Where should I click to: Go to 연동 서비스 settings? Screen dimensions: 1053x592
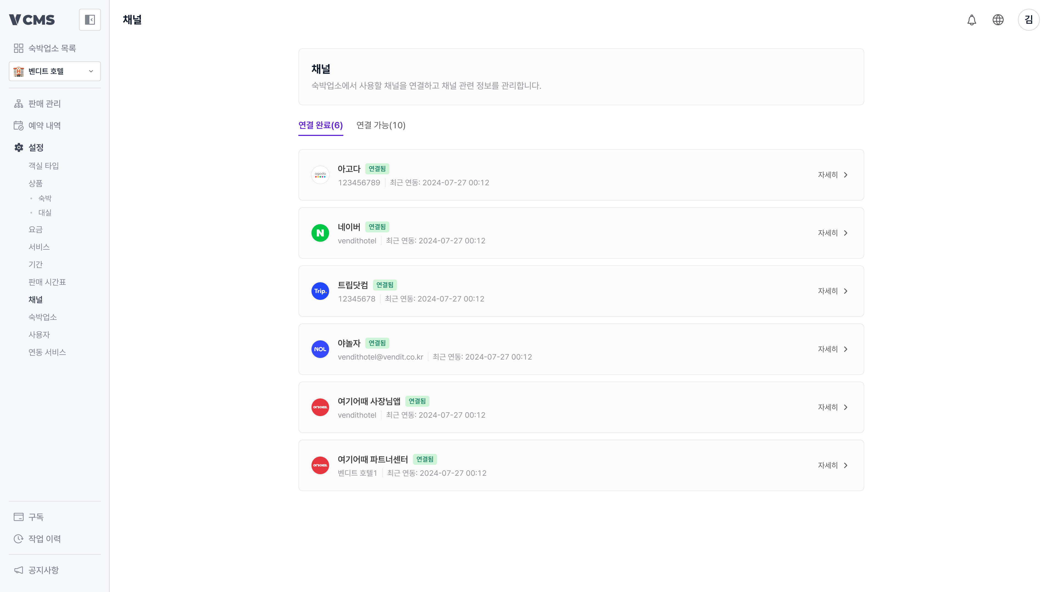[47, 352]
